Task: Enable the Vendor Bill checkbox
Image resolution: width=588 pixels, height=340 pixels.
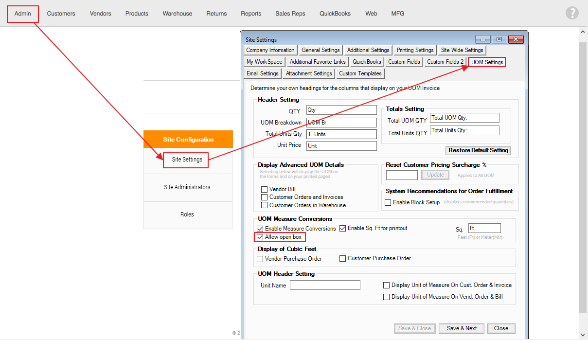Action: pyautogui.click(x=264, y=189)
